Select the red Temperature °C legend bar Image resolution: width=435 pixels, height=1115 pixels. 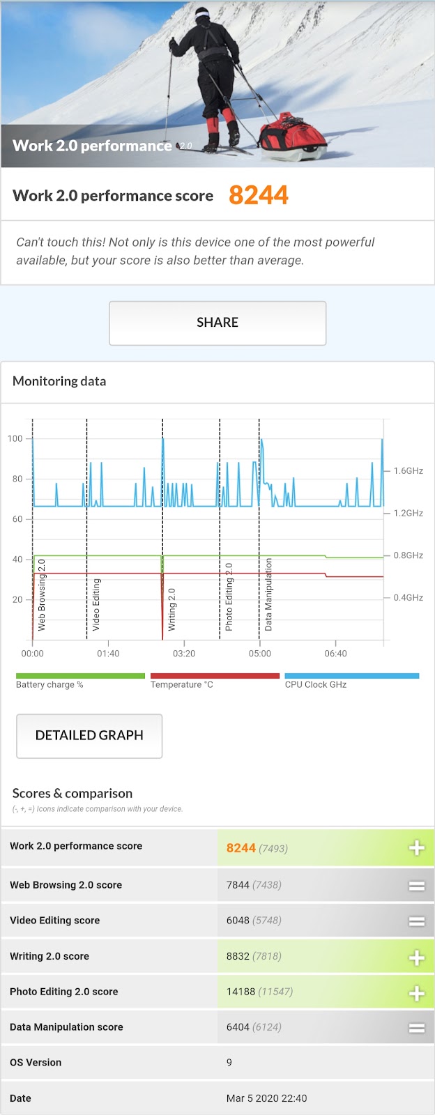click(x=215, y=676)
